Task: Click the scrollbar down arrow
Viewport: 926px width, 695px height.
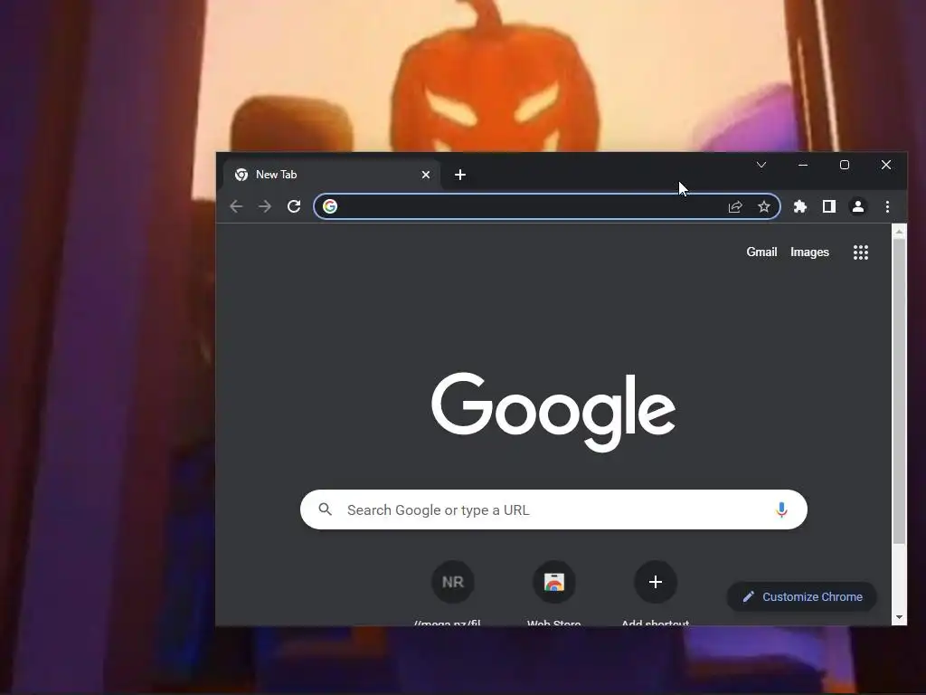Action: coord(899,617)
